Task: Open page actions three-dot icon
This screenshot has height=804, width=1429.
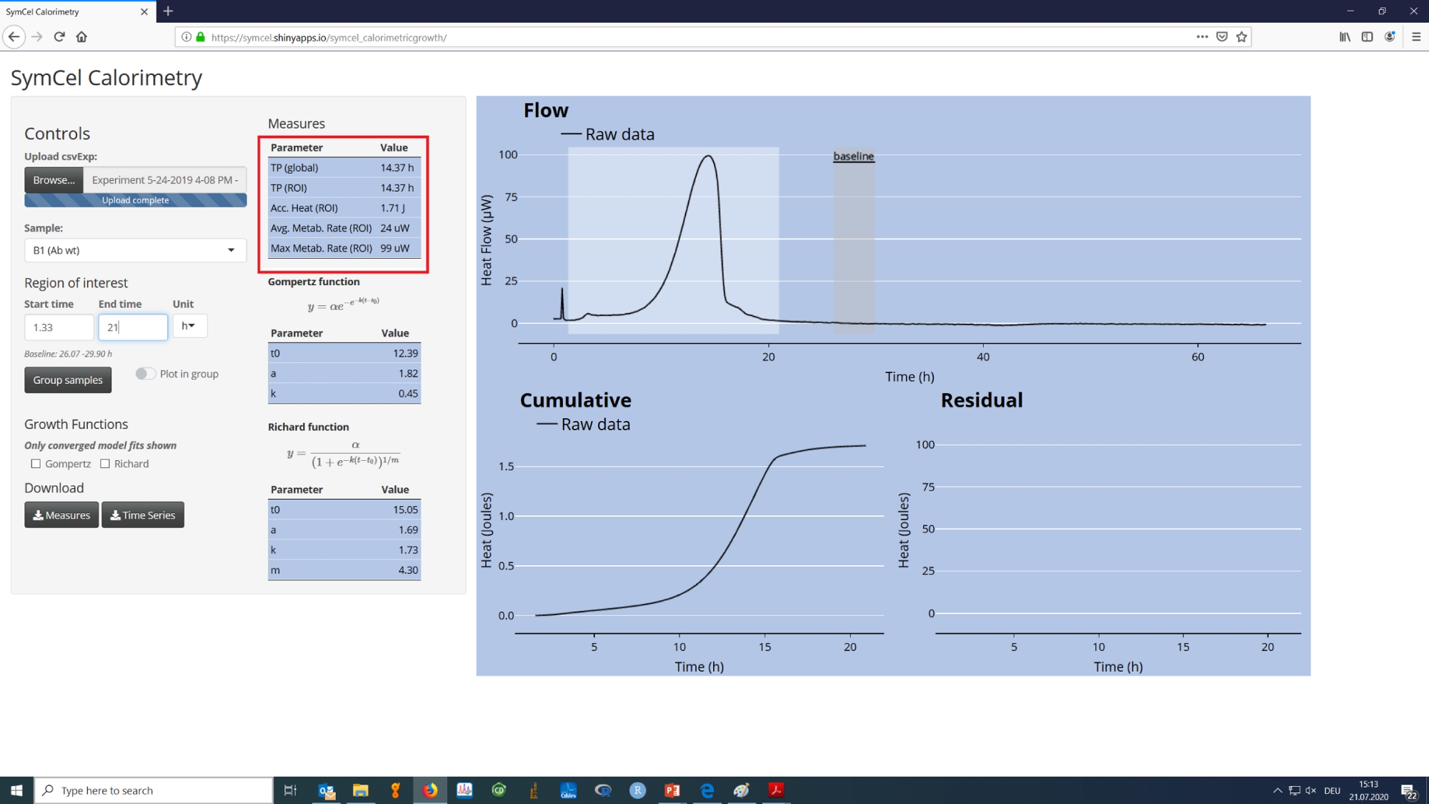Action: (x=1202, y=37)
